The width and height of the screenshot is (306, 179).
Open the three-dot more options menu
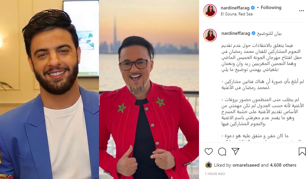point(302,11)
